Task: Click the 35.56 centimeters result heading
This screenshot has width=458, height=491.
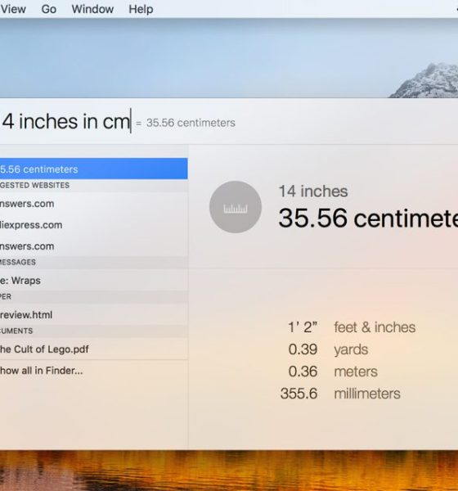Action: (368, 218)
